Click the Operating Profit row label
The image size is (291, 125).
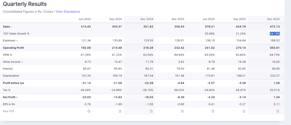[13, 48]
